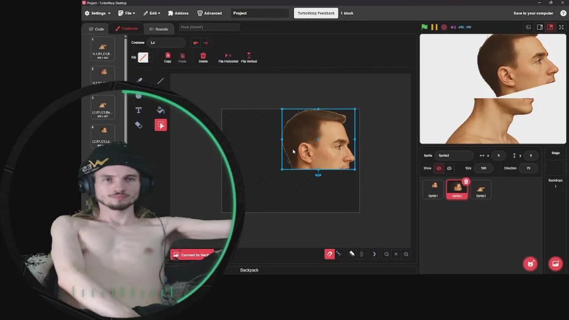Click the red stop sign button
Image resolution: width=569 pixels, height=320 pixels.
point(444,27)
